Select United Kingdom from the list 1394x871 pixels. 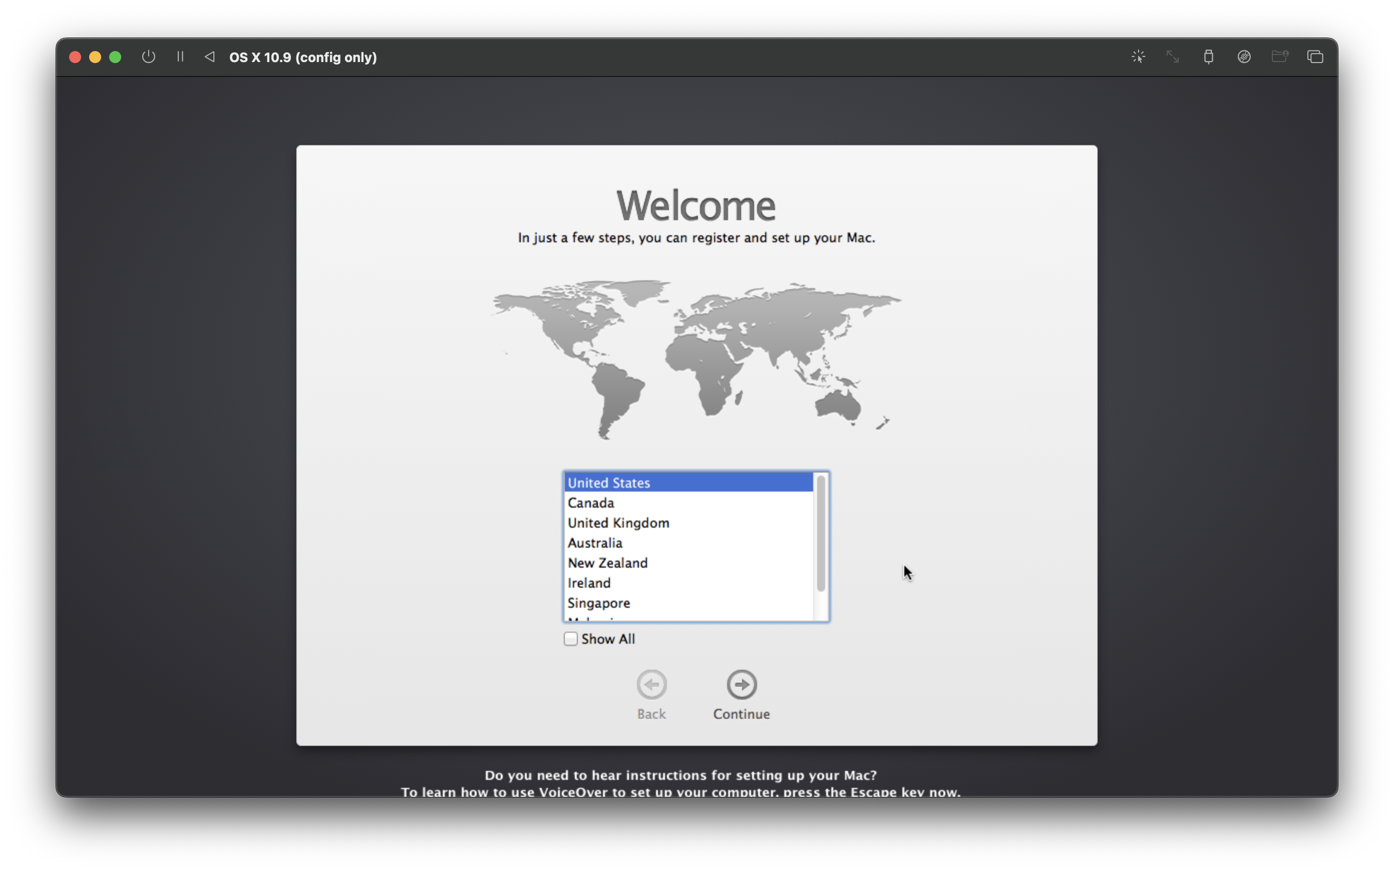(x=618, y=523)
